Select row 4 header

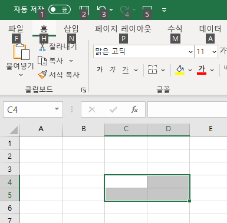9,182
